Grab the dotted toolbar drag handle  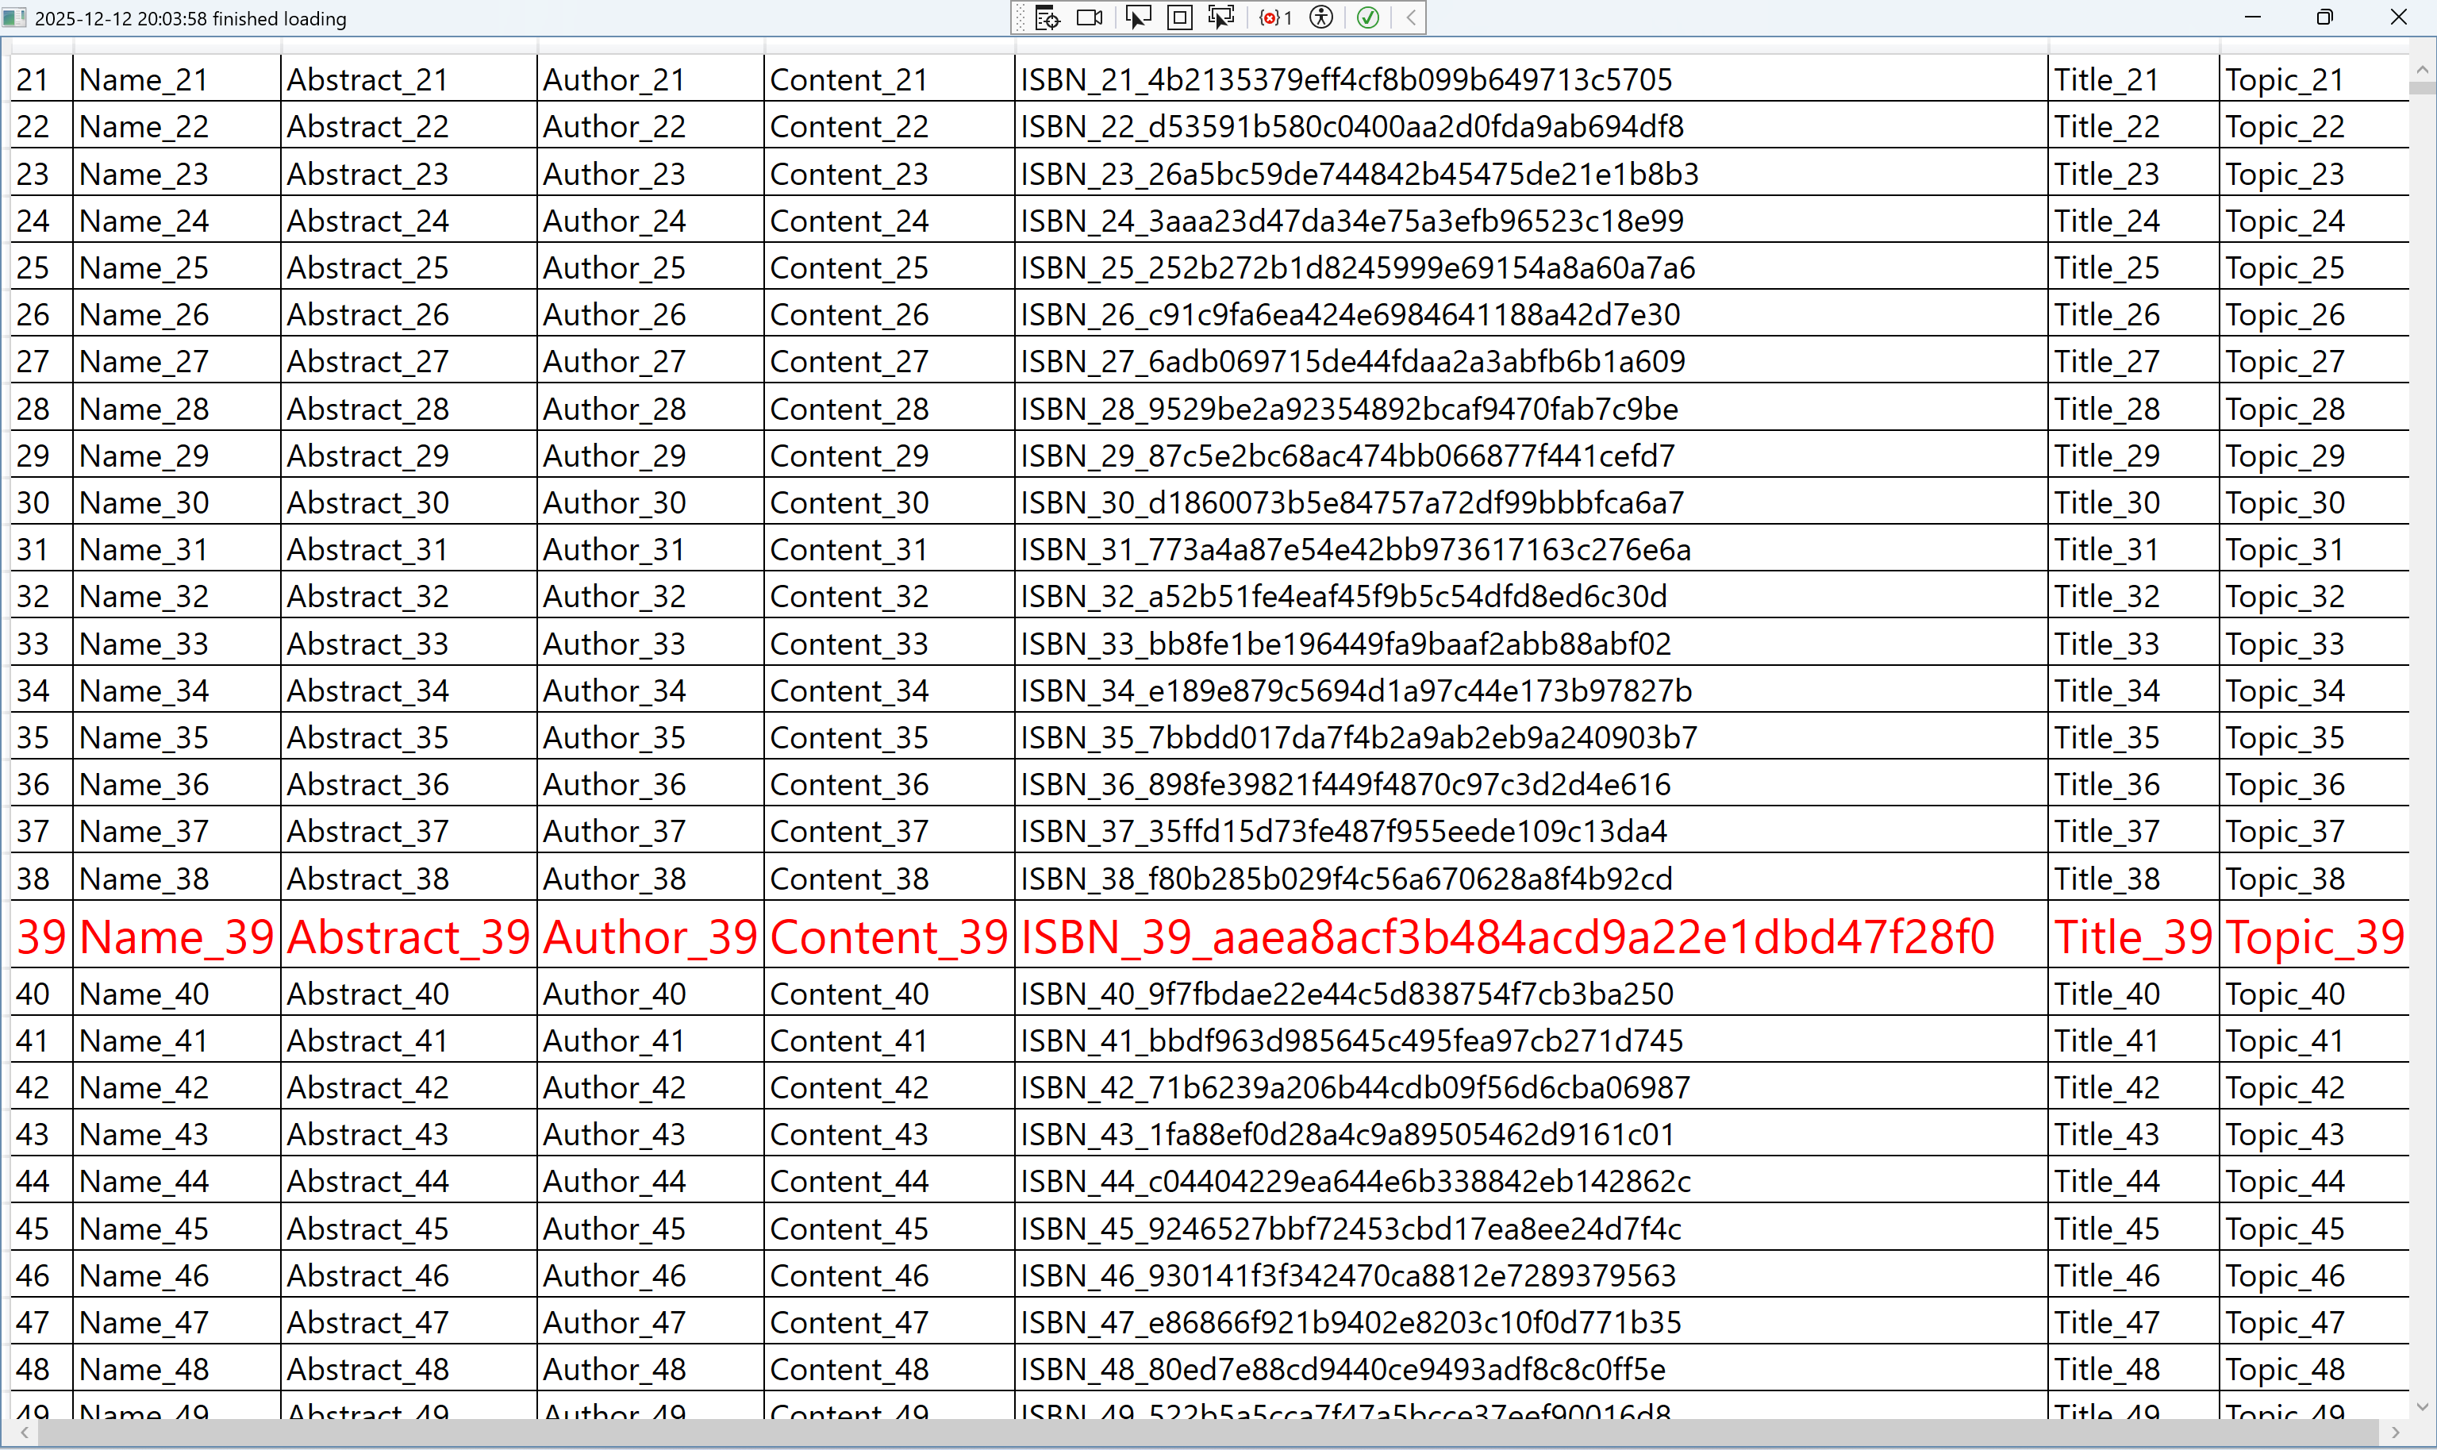pyautogui.click(x=1021, y=17)
